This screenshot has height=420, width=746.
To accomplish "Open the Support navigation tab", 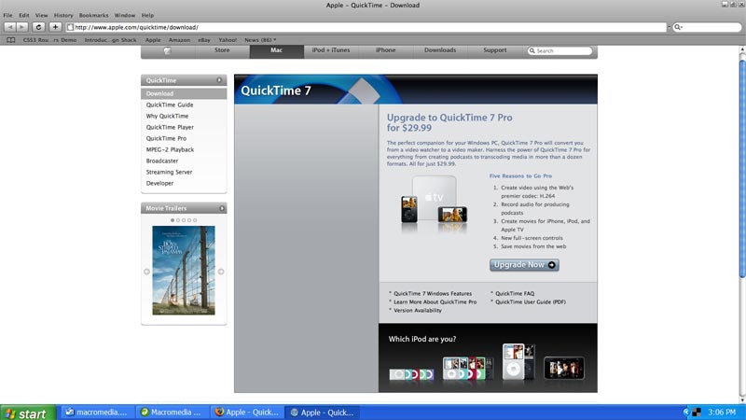I will [x=495, y=50].
